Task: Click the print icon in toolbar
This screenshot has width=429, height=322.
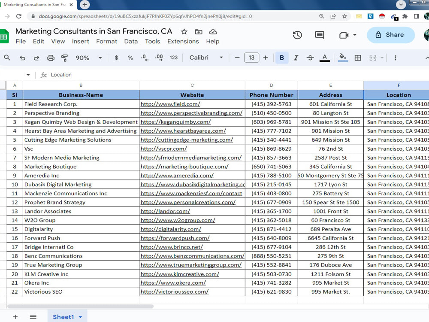Action: (51, 58)
